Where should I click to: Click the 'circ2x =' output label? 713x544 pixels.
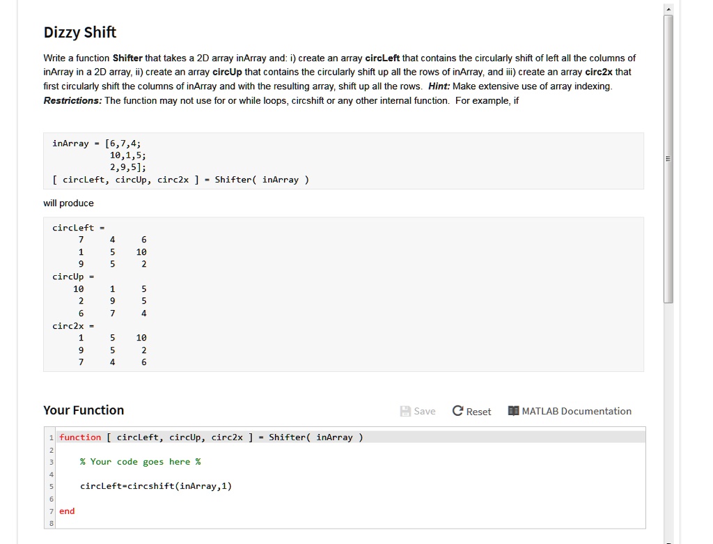73,326
